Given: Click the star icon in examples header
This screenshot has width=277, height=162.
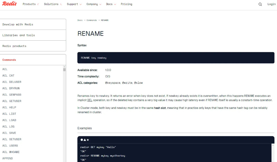Looking at the screenshot, I should tap(88, 140).
